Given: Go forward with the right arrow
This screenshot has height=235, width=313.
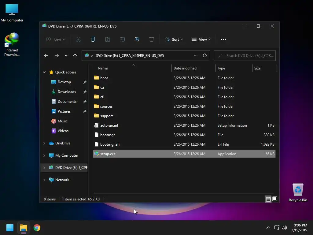Looking at the screenshot, I should pos(57,56).
